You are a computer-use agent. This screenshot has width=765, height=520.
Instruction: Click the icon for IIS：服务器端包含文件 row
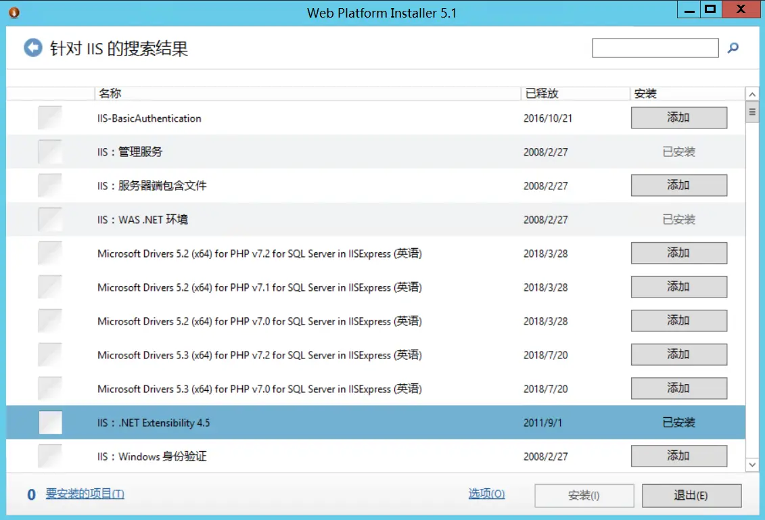pyautogui.click(x=50, y=185)
